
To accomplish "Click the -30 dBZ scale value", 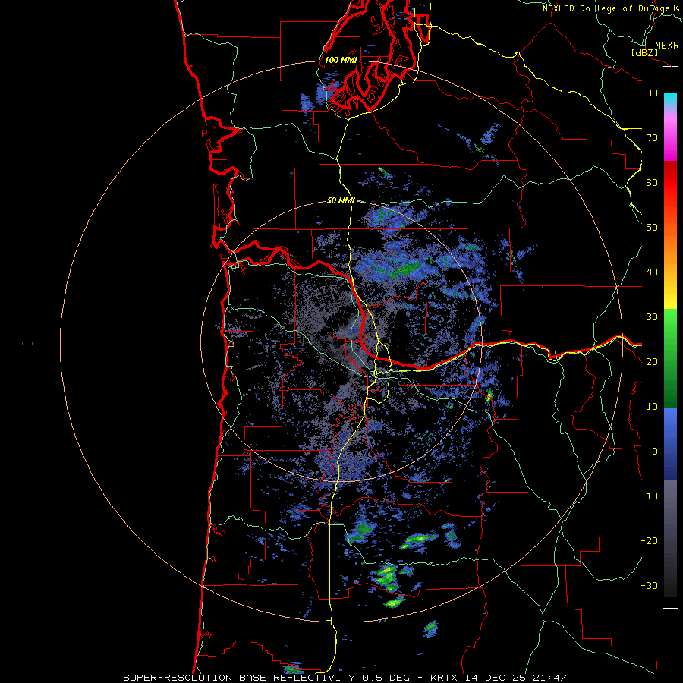I will point(649,585).
